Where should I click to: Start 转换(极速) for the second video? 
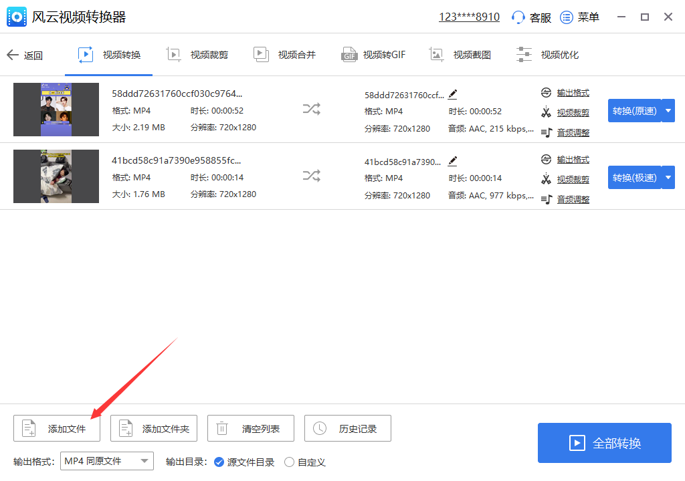[634, 178]
